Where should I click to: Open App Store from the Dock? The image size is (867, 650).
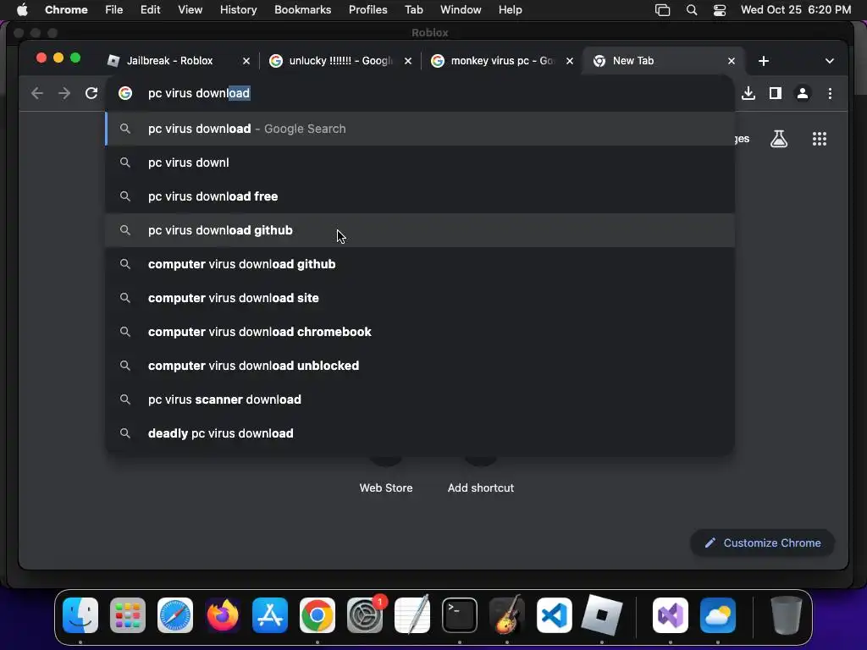(270, 615)
